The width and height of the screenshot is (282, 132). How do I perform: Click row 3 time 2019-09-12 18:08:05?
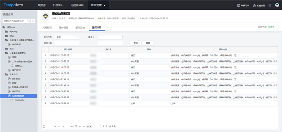coord(59,67)
